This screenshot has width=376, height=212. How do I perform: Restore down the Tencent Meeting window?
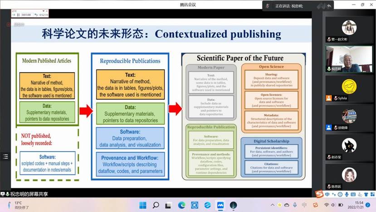[362, 5]
